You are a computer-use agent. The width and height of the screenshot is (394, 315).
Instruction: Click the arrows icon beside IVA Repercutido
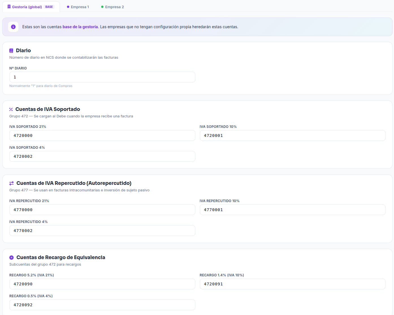(x=12, y=183)
